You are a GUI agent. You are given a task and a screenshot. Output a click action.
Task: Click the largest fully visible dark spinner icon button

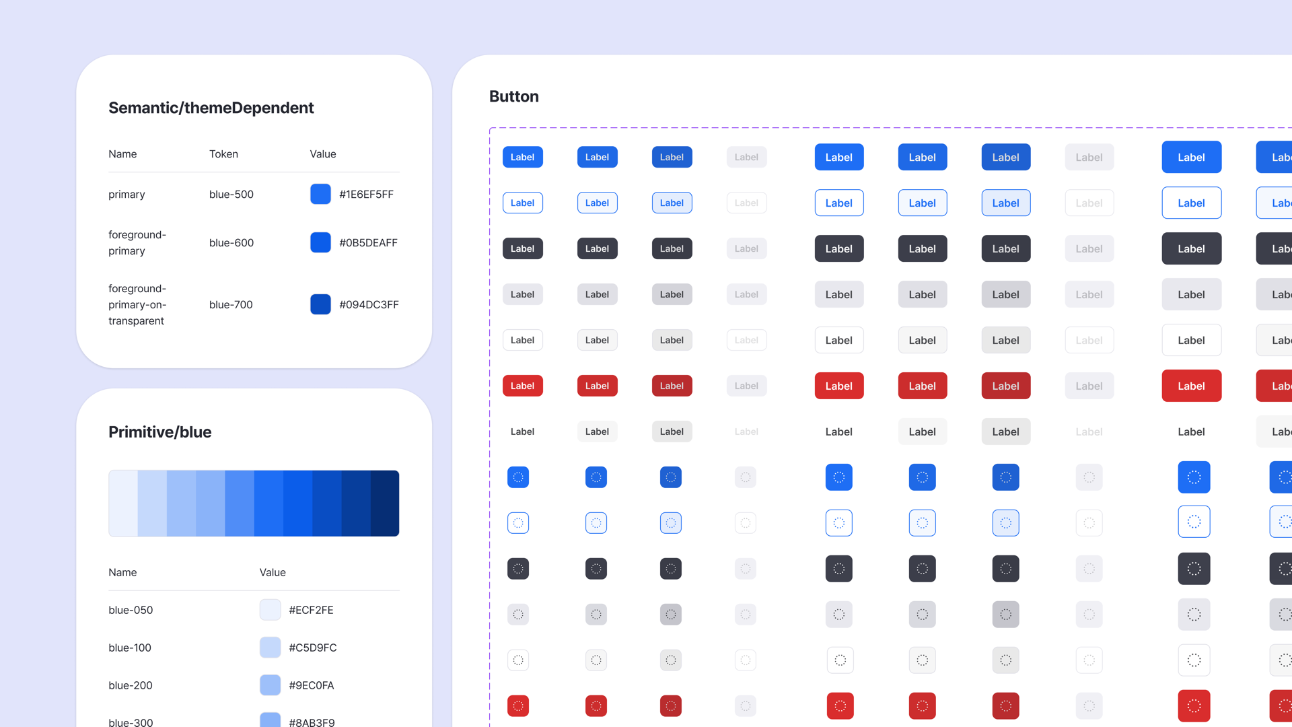click(1194, 569)
